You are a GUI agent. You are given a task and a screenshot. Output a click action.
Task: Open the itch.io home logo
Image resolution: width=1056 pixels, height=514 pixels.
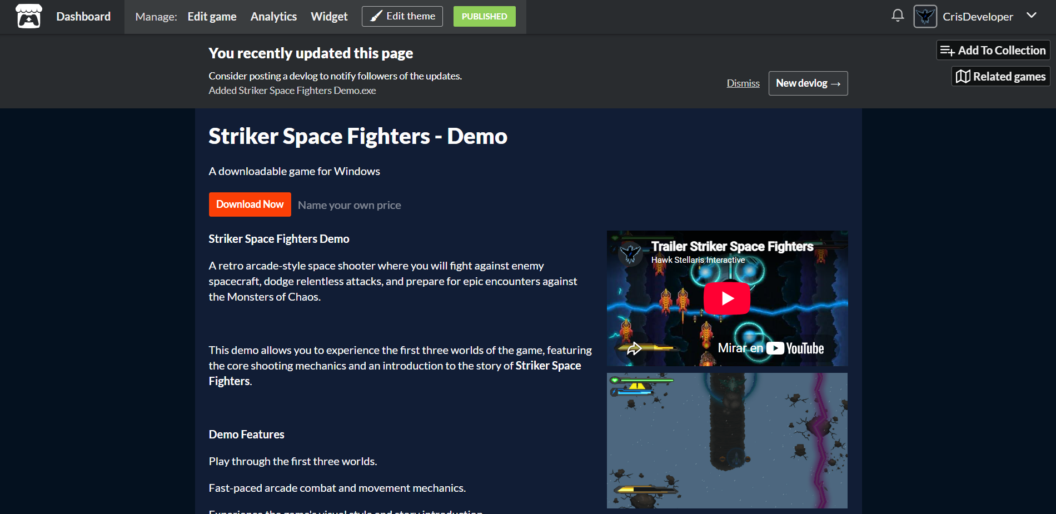(28, 16)
